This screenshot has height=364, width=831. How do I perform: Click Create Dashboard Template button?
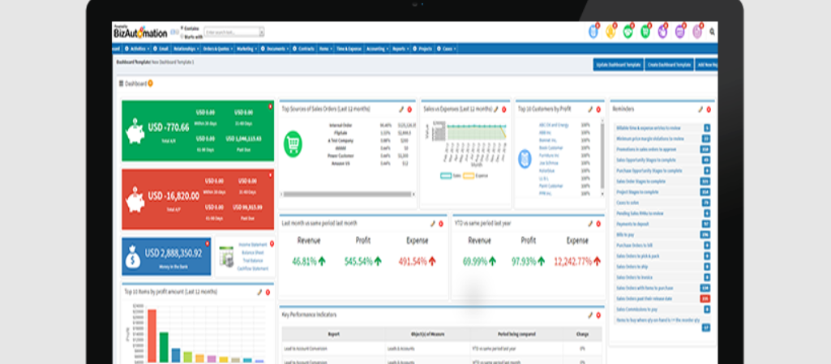click(670, 65)
